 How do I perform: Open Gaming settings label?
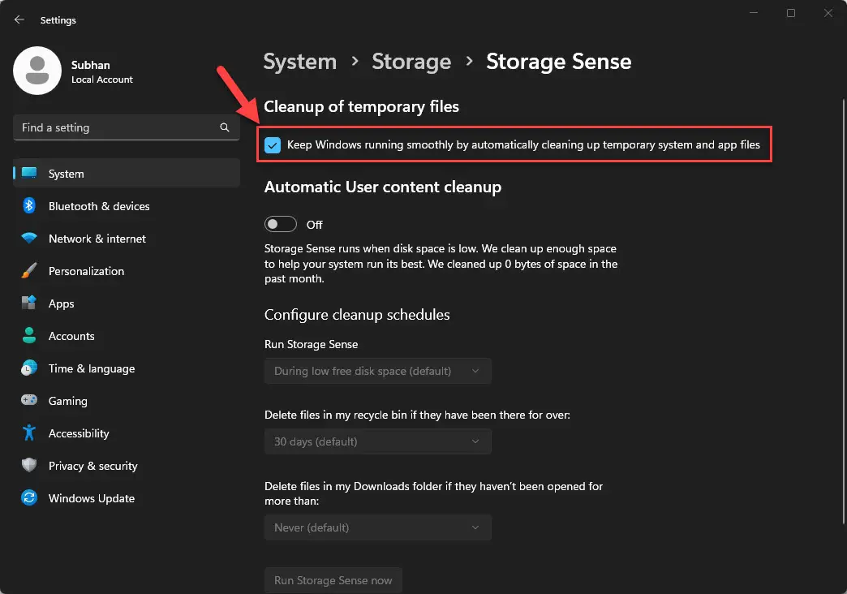[x=67, y=401]
